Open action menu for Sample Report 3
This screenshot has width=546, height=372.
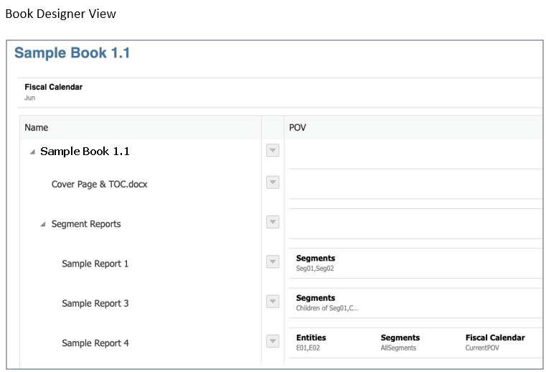click(x=273, y=302)
